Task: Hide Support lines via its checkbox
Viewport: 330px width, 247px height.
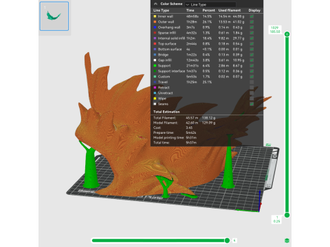Action: point(252,66)
